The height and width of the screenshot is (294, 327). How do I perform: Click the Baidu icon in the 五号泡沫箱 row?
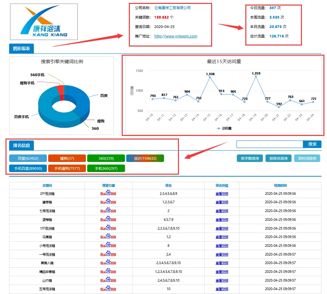[x=108, y=289]
